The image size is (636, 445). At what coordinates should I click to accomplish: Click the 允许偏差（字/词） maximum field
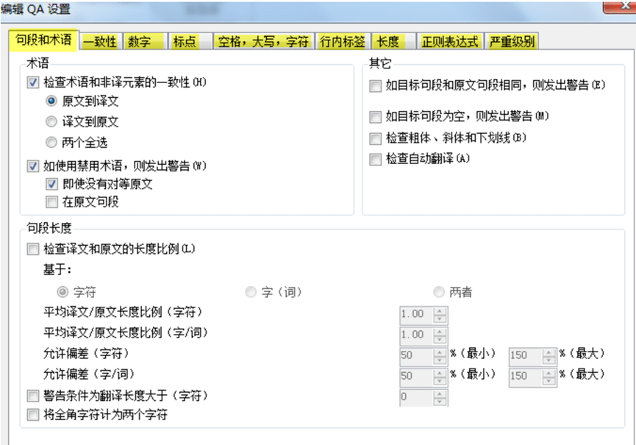point(526,377)
